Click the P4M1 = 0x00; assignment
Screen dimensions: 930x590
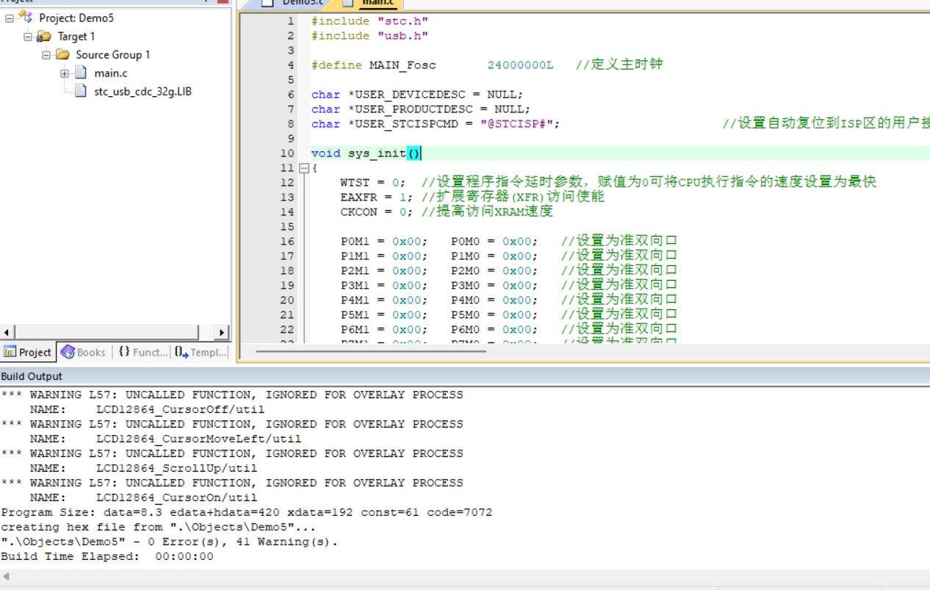click(x=384, y=301)
